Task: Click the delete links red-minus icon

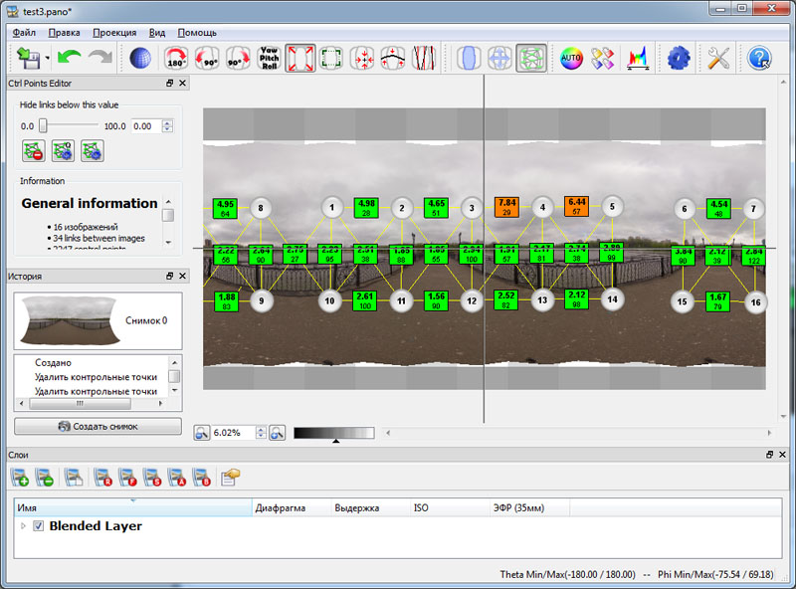Action: click(x=34, y=151)
